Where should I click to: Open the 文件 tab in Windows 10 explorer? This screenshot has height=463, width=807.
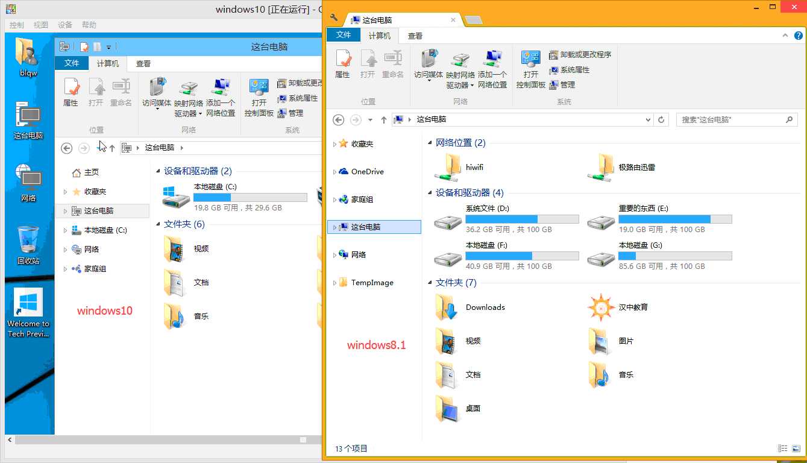click(x=72, y=63)
